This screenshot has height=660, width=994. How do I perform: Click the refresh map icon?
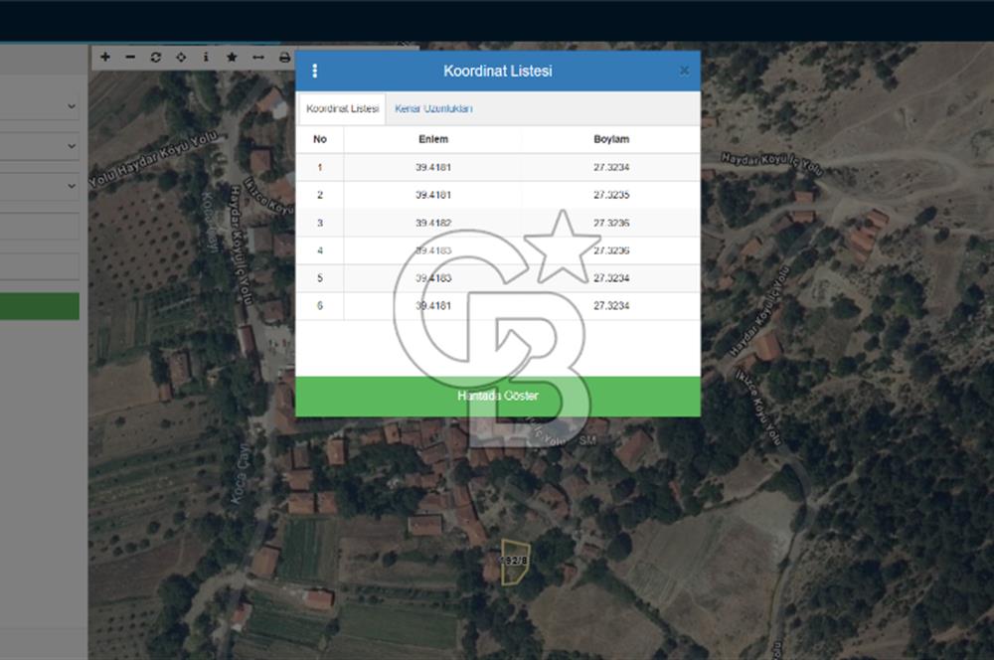coord(155,57)
